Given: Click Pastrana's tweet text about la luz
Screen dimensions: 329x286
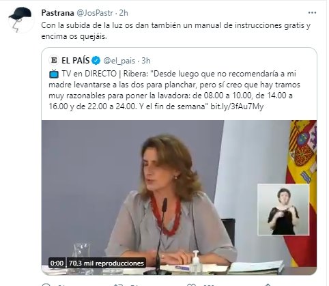Looking at the screenshot, I should [x=175, y=31].
